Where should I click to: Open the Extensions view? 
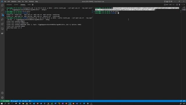(2, 24)
